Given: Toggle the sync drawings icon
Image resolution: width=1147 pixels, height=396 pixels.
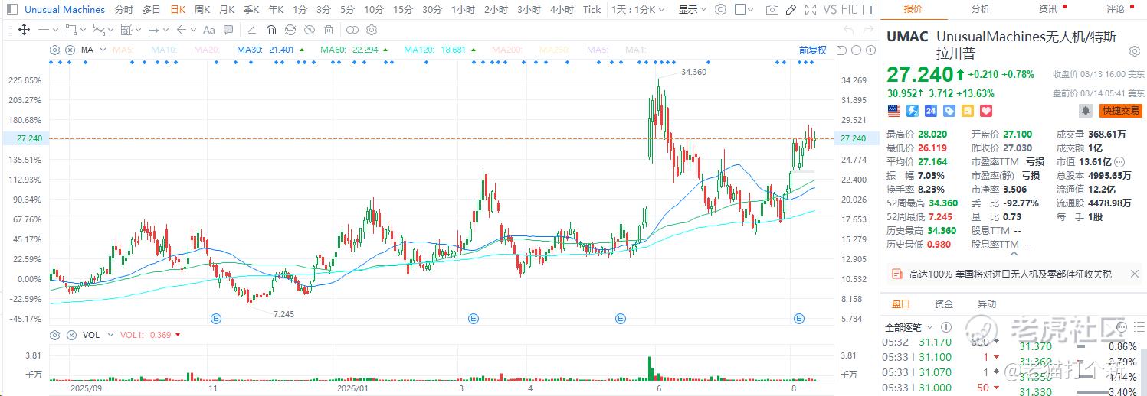Looking at the screenshot, I should (290, 30).
